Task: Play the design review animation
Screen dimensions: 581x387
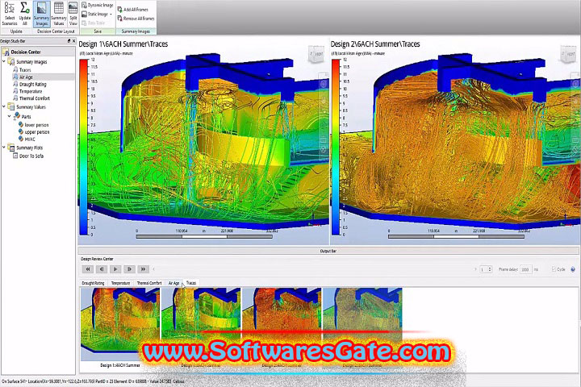Action: point(115,269)
